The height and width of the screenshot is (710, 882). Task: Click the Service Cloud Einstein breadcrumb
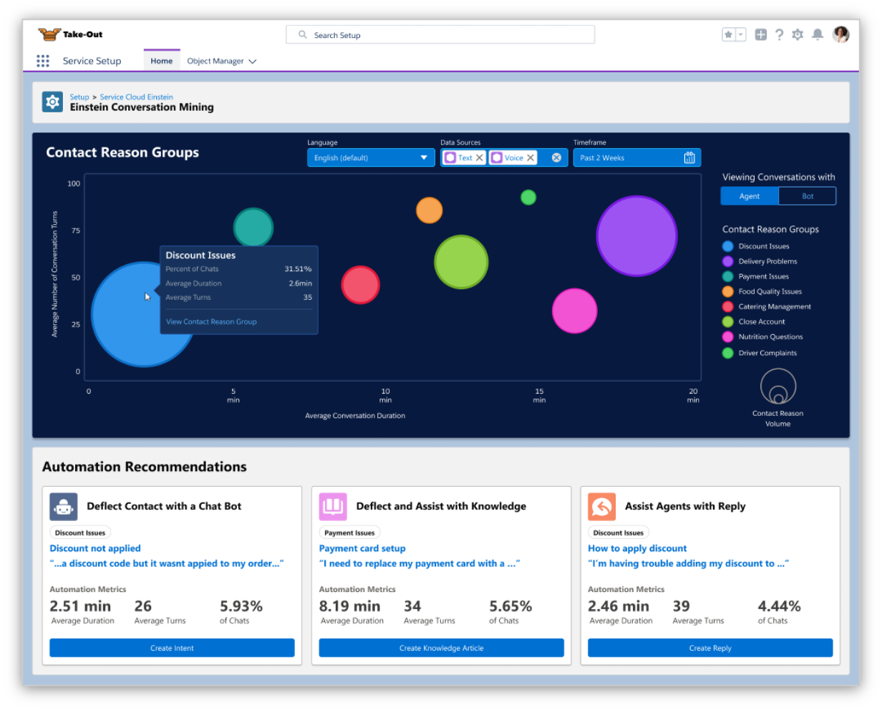136,97
